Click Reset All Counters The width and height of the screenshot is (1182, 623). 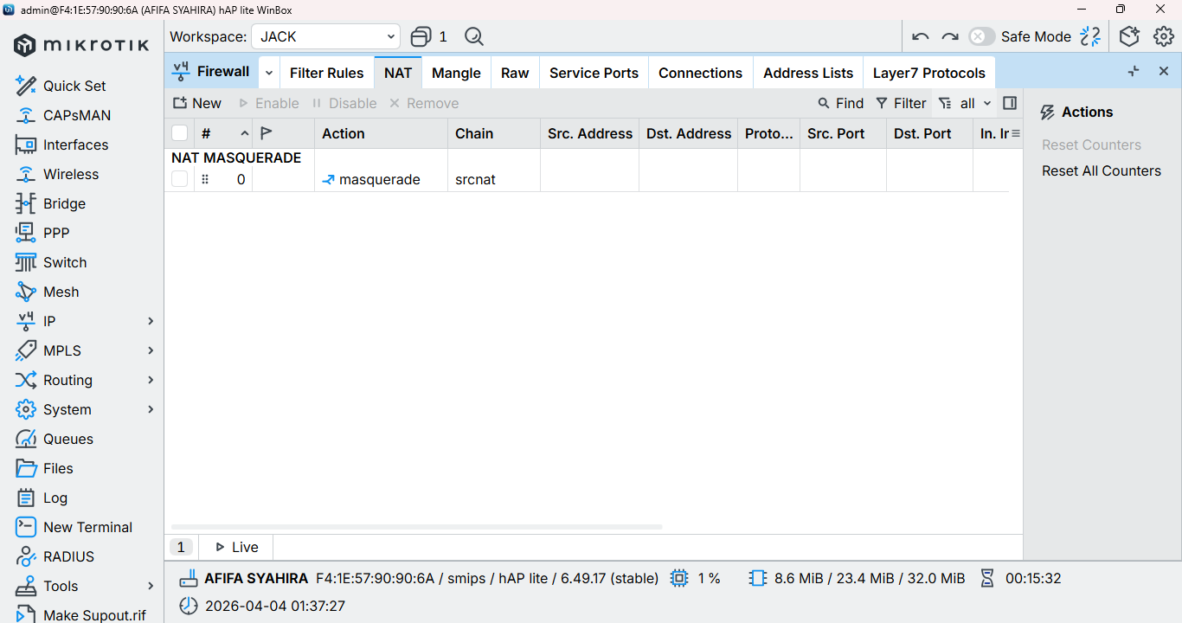[x=1101, y=170]
